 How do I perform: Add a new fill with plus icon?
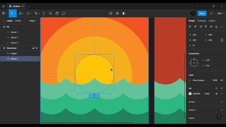pos(222,89)
